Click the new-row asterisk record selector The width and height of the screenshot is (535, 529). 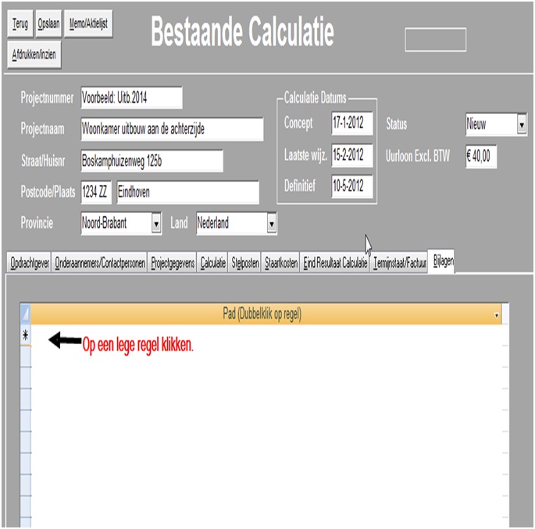click(24, 334)
